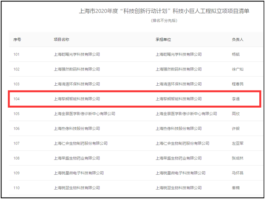The height and width of the screenshot is (199, 265).
Task: Click row 108 project name "上海荣盛生物药业有限公司"
Action: pyautogui.click(x=77, y=158)
